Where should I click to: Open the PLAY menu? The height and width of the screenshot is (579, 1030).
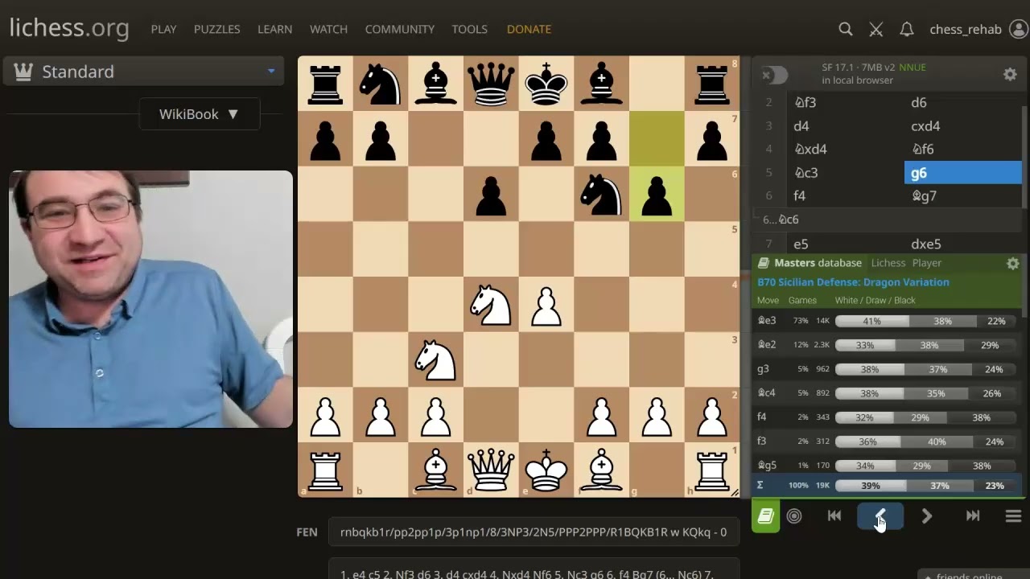pos(163,29)
